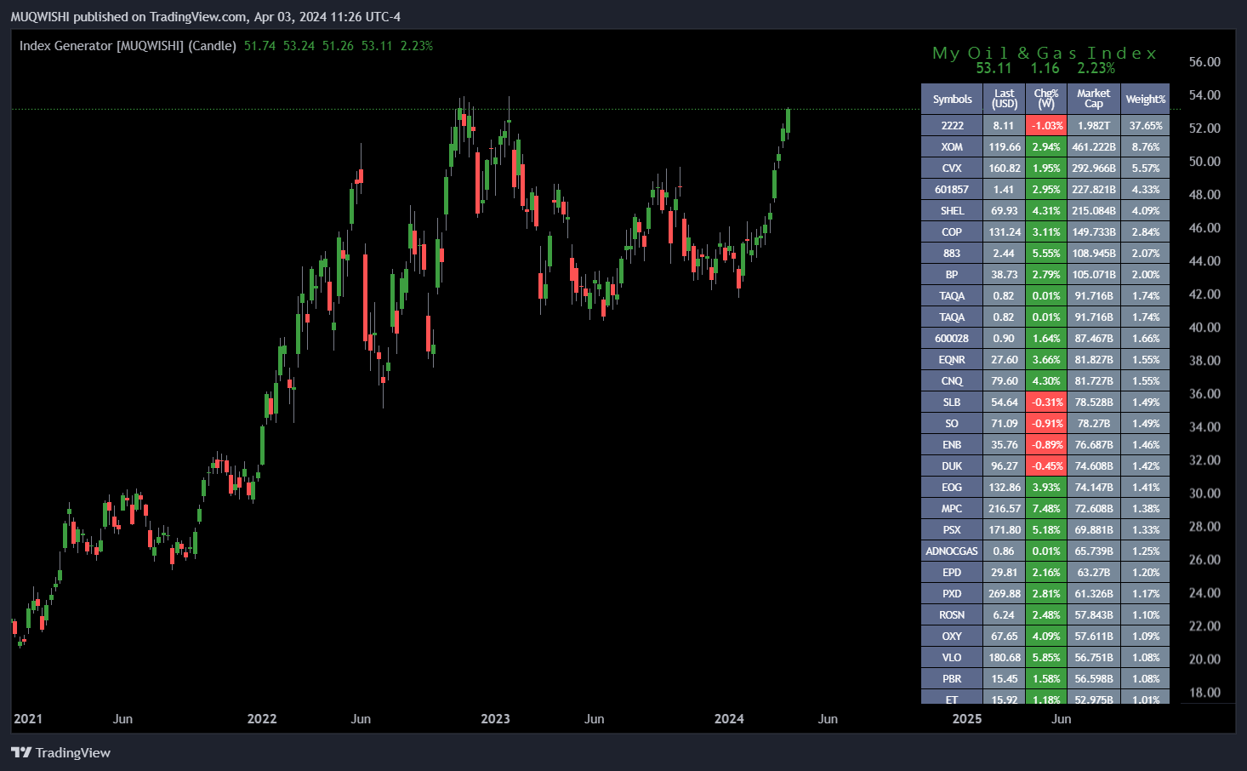Click the red -0.91% change of SO
This screenshot has width=1247, height=771.
1046,423
